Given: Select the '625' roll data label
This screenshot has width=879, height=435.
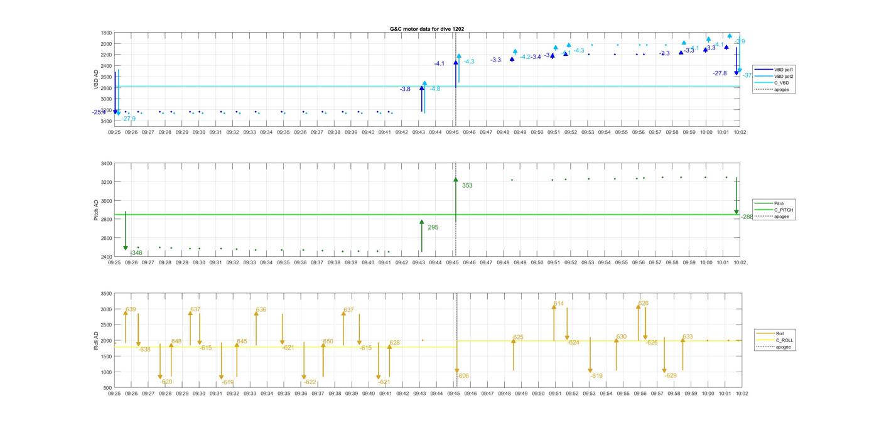Looking at the screenshot, I should (x=519, y=337).
